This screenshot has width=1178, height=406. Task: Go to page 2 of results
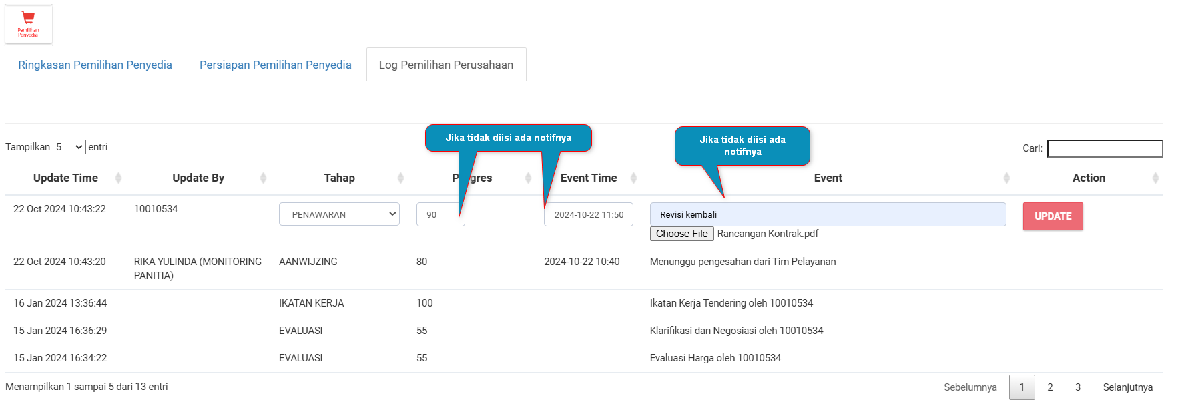(x=1050, y=387)
